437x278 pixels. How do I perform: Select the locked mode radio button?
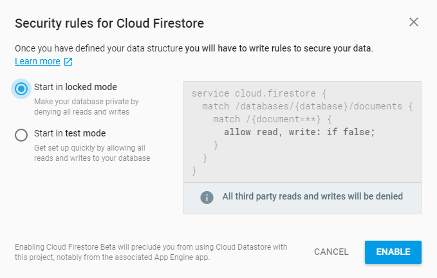21,89
